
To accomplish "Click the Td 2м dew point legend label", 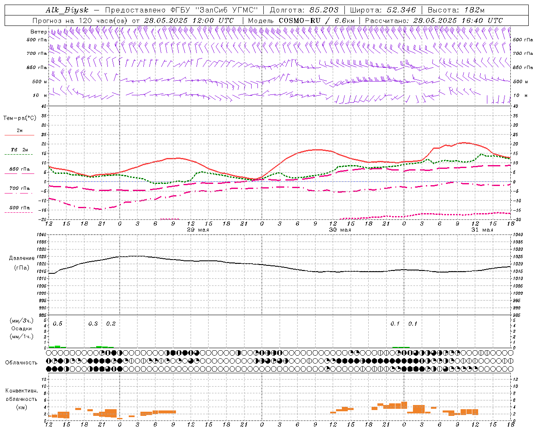I will coord(20,150).
